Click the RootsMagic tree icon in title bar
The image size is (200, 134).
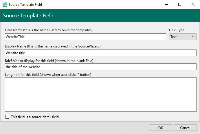pyautogui.click(x=5, y=5)
